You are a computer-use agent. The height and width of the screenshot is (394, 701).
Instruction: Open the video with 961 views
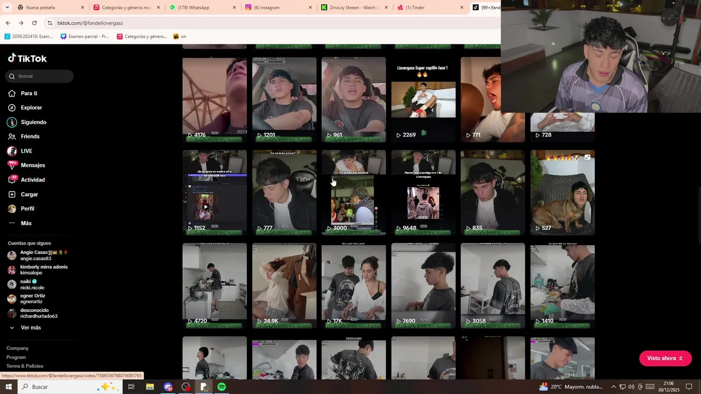[354, 100]
